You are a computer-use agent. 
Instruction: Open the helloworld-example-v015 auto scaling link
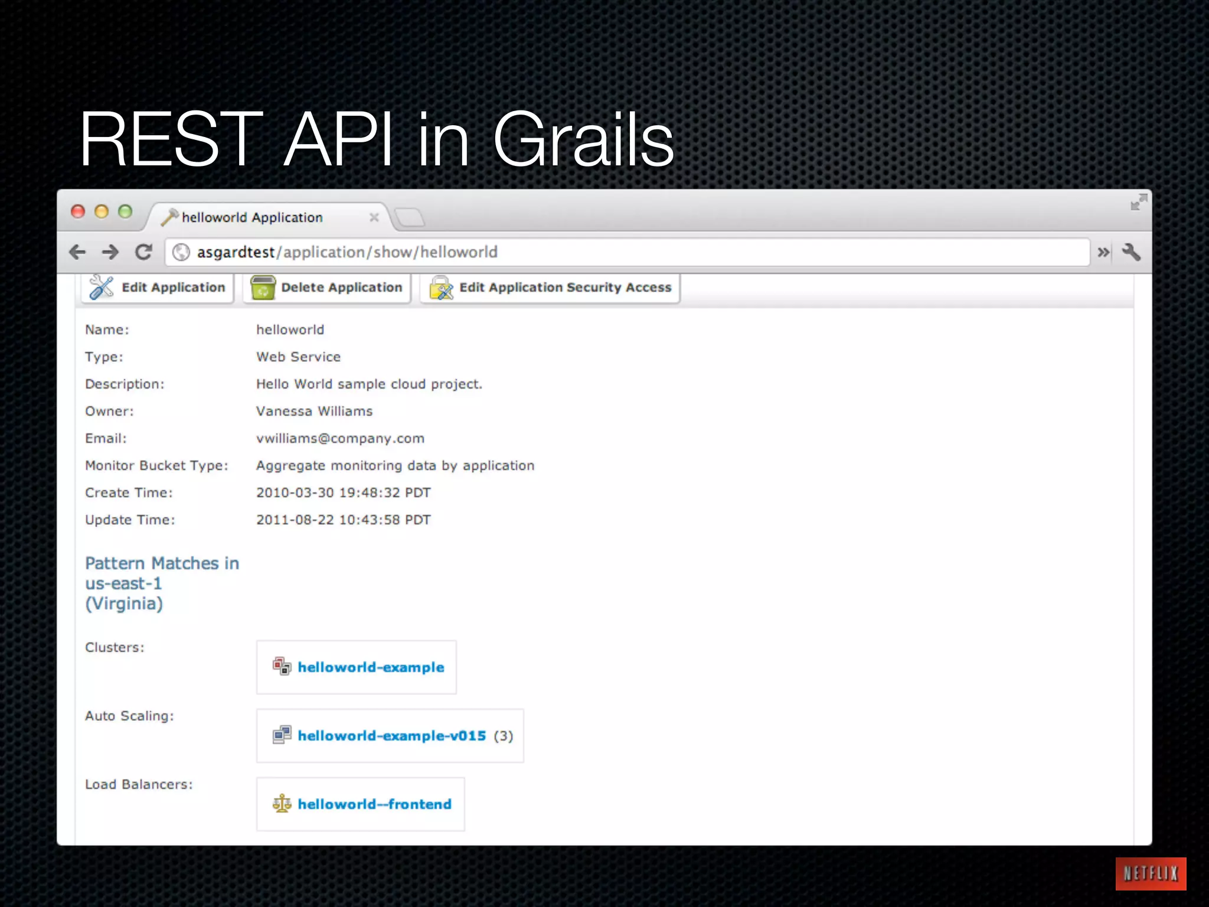pos(392,736)
